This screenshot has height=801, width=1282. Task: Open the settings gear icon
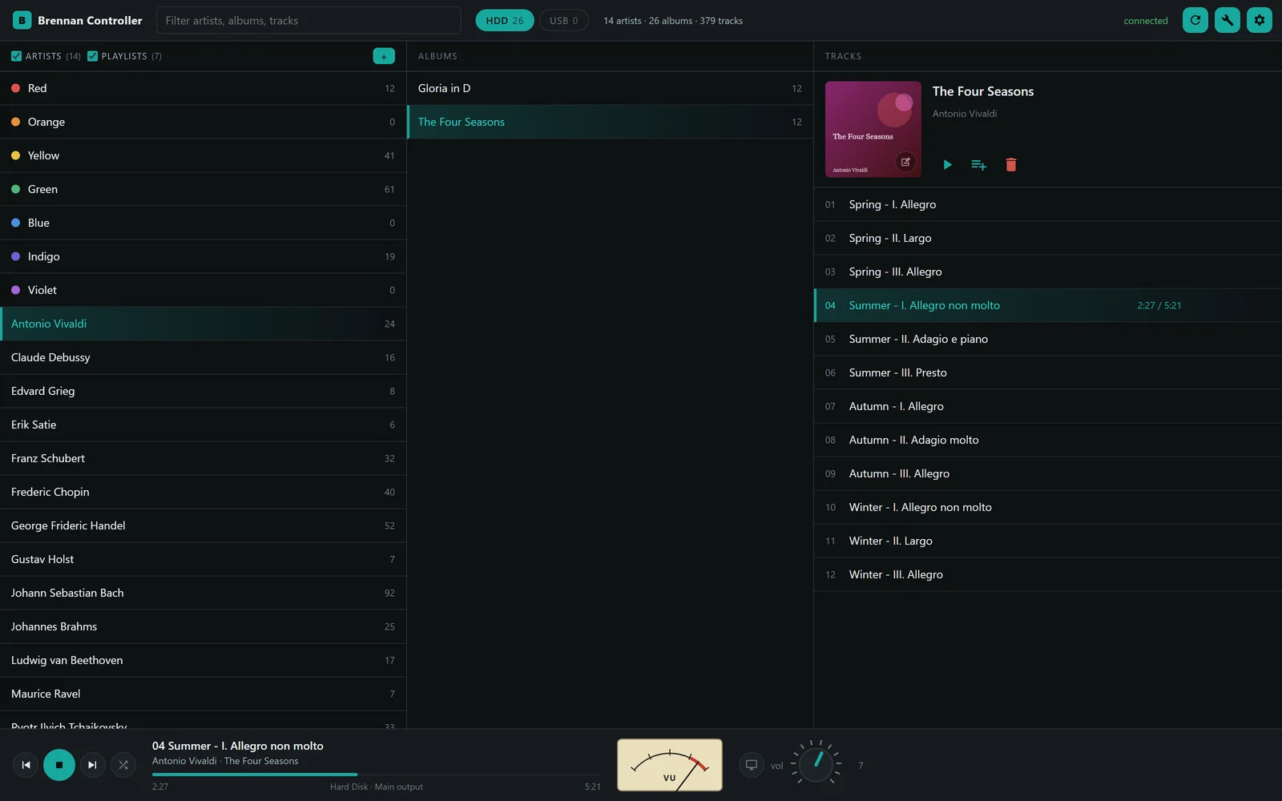click(1259, 20)
